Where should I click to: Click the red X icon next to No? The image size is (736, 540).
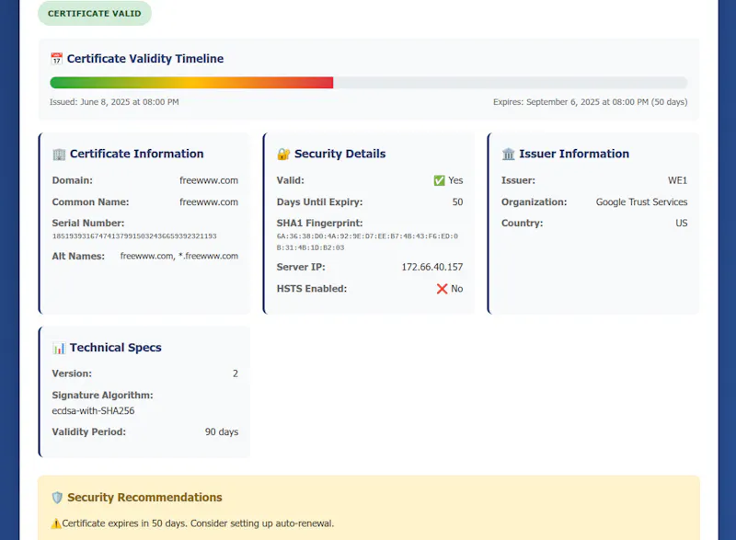(442, 289)
